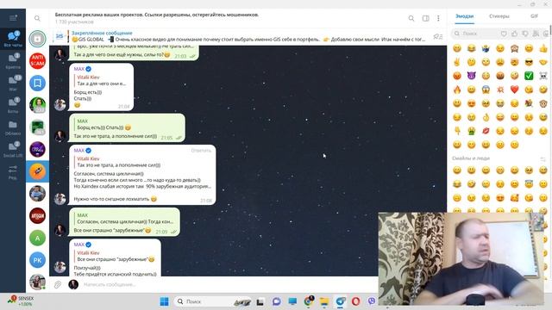Insert the lips kiss mark emoji

pos(486,131)
